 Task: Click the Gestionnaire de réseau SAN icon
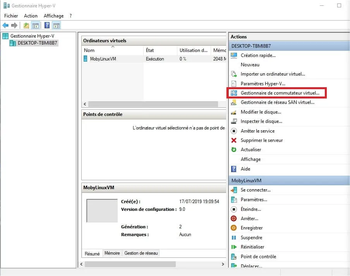[234, 102]
